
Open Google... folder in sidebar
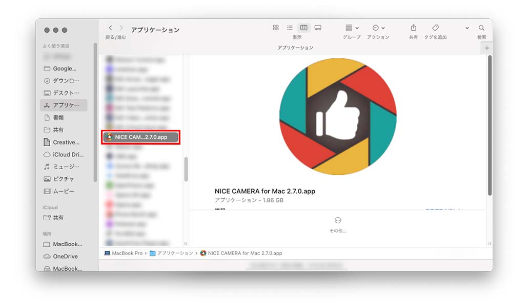[x=64, y=68]
